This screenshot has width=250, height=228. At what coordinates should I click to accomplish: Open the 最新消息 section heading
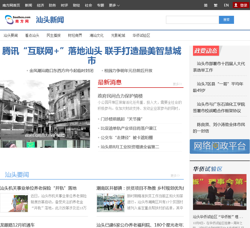pyautogui.click(x=110, y=83)
